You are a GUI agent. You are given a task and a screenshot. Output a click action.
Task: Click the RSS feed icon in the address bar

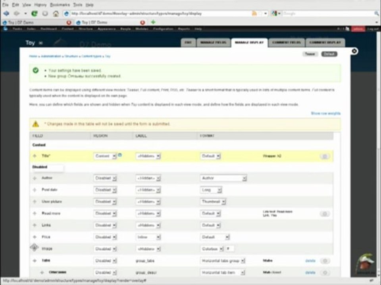254,13
